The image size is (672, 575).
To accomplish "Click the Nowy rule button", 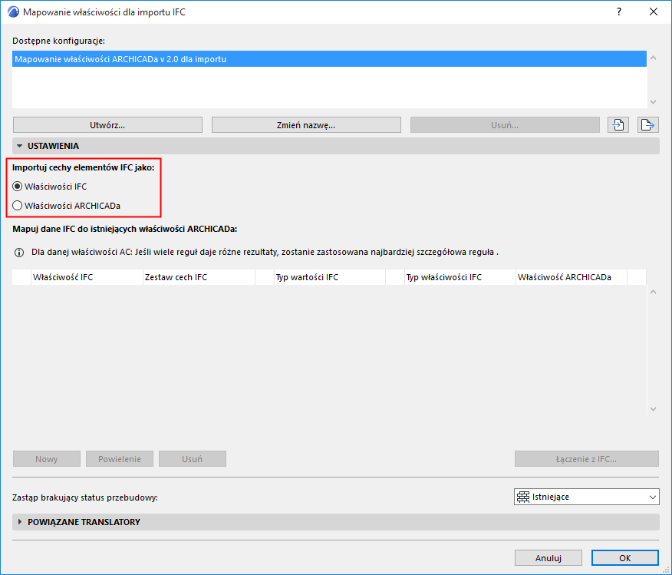I will coord(47,459).
